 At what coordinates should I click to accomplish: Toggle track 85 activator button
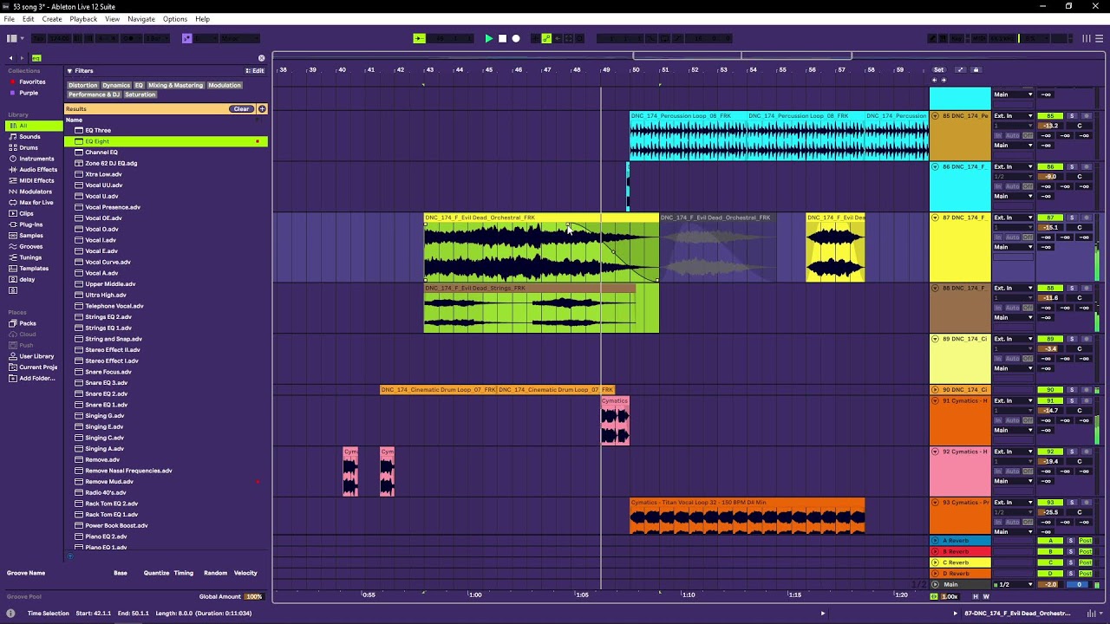(1050, 116)
